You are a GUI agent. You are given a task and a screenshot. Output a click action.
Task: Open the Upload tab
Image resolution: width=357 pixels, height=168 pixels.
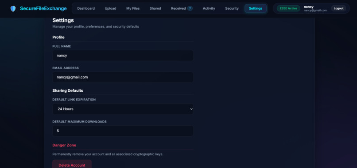pos(110,8)
